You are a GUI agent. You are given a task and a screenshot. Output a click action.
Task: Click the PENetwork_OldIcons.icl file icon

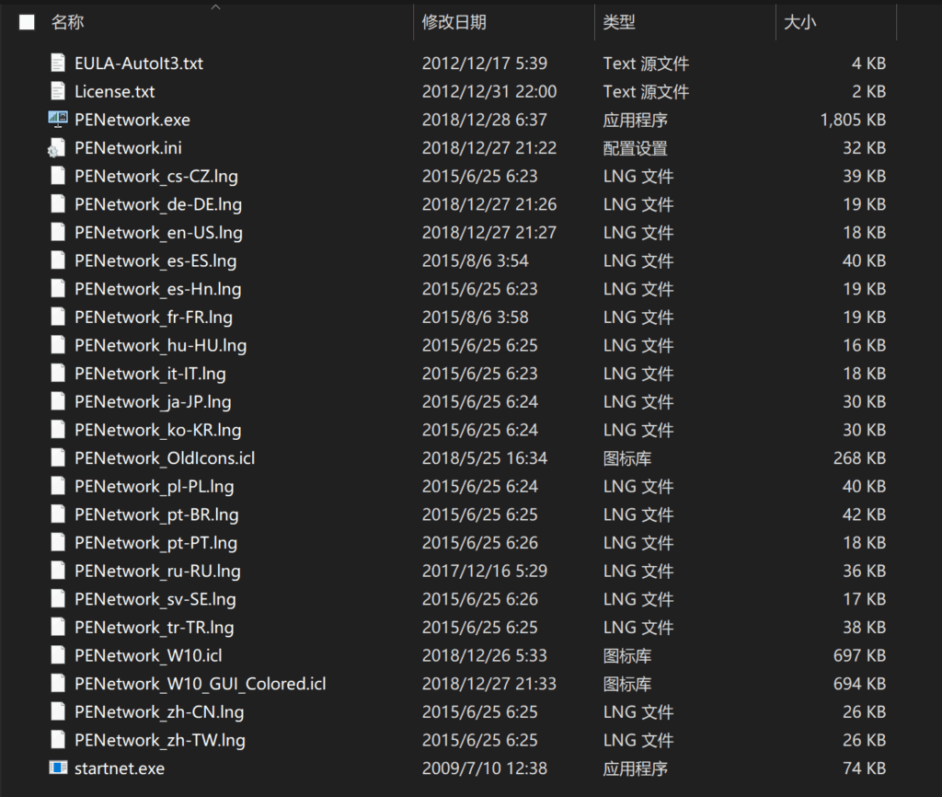pyautogui.click(x=58, y=458)
